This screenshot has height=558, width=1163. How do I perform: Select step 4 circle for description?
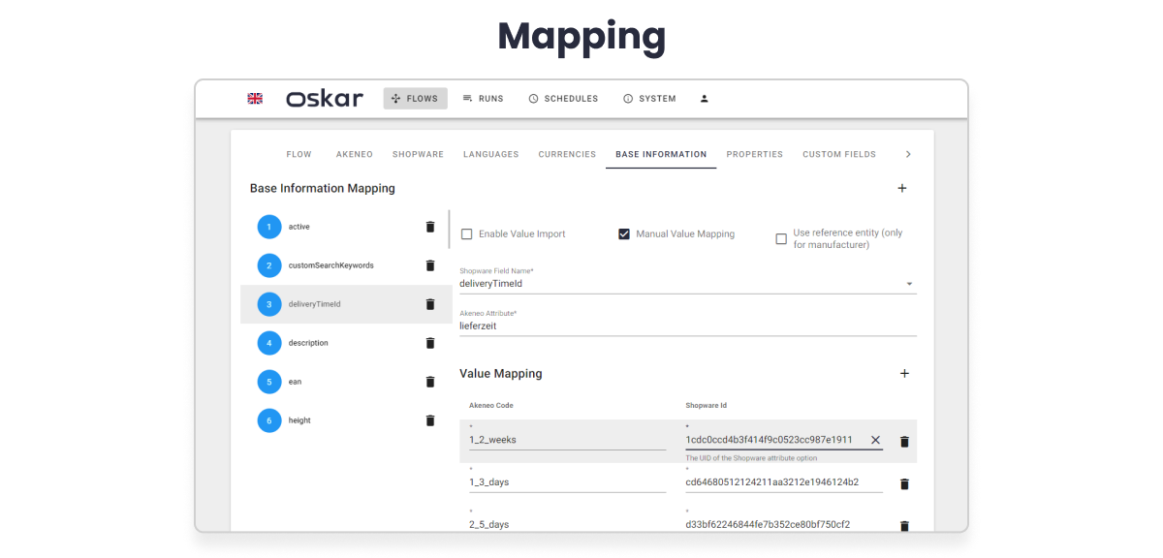[x=269, y=343]
